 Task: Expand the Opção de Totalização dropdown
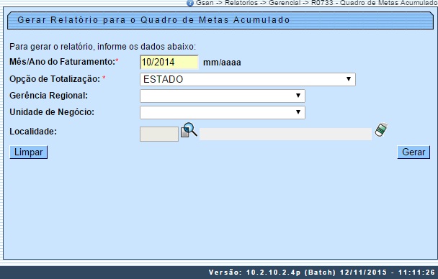(x=248, y=79)
